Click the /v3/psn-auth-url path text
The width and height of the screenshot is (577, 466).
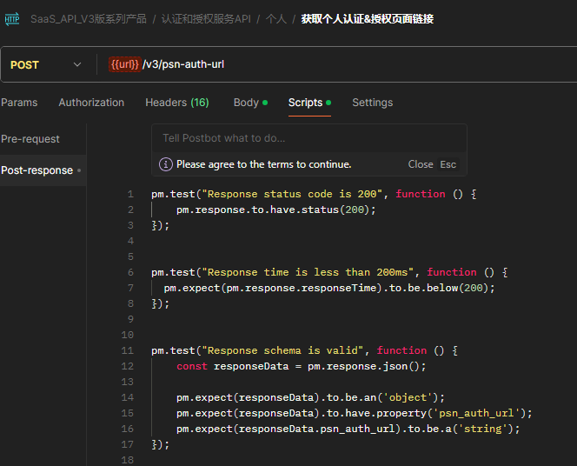click(183, 64)
